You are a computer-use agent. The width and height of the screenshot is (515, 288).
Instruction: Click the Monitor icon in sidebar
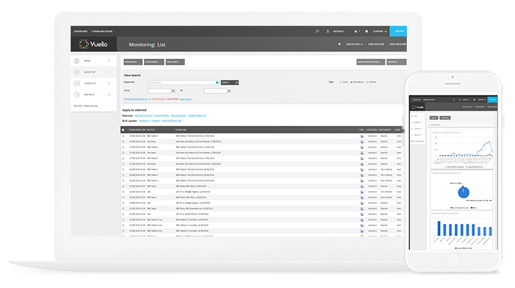(x=77, y=72)
